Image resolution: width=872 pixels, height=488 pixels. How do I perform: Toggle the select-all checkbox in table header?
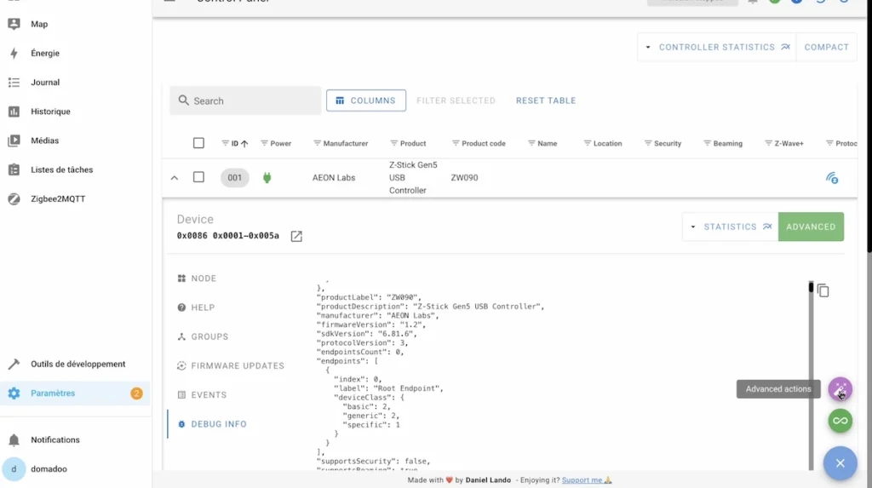(198, 143)
